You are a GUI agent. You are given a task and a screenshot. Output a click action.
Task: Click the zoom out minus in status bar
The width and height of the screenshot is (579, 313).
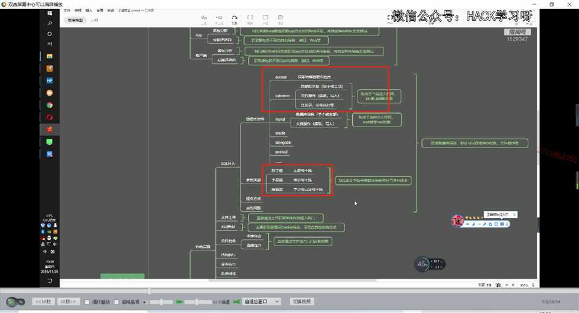(x=507, y=285)
